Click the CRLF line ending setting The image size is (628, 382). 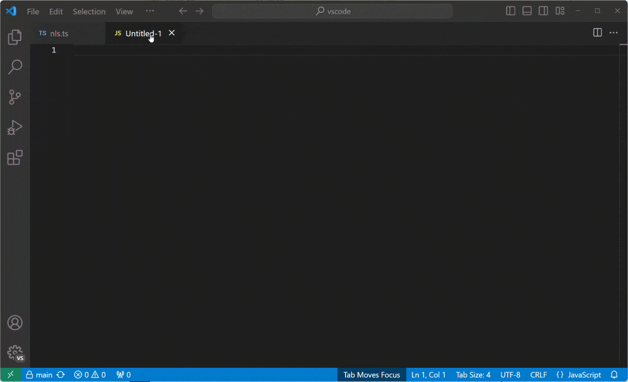538,374
